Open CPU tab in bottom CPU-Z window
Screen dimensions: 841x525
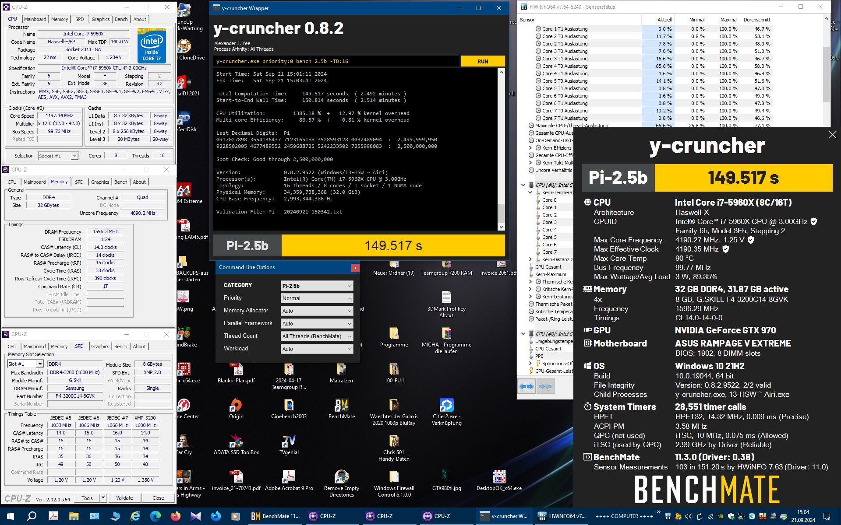pyautogui.click(x=12, y=346)
